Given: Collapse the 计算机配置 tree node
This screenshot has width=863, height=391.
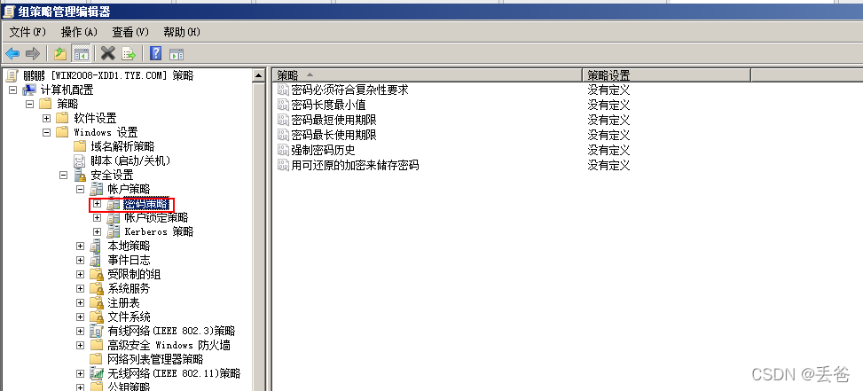Looking at the screenshot, I should (x=13, y=90).
